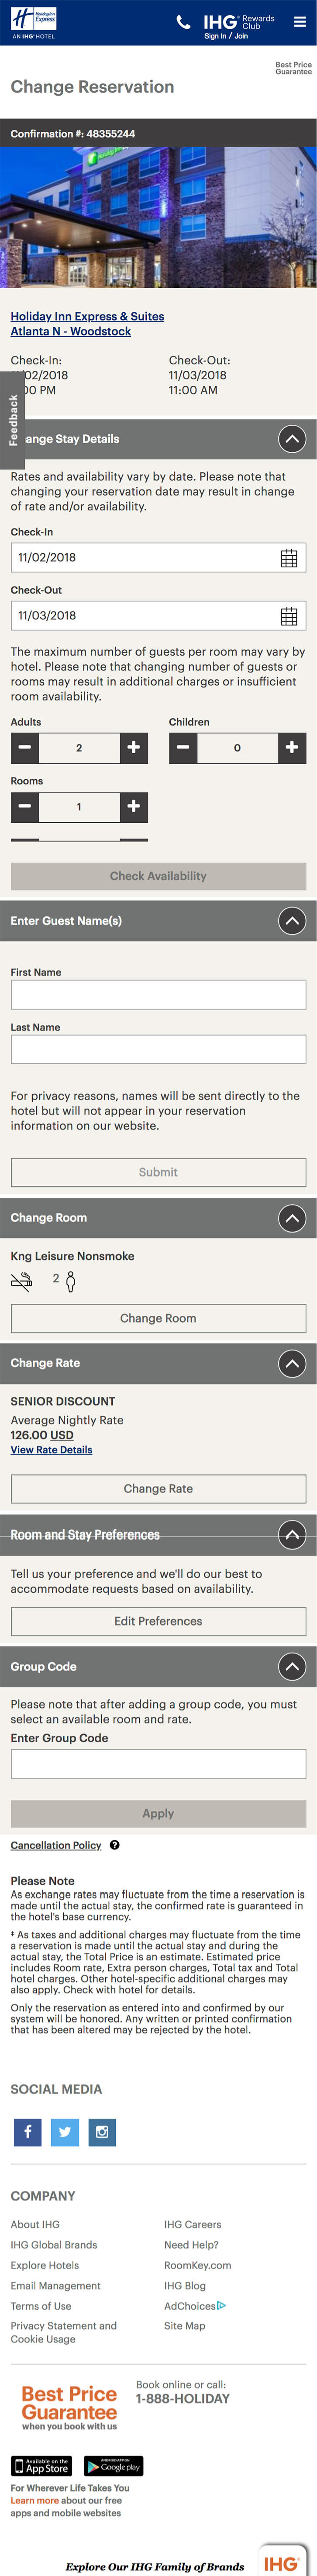Collapse the Change Stay Details section
The image size is (317, 2576).
tap(291, 439)
